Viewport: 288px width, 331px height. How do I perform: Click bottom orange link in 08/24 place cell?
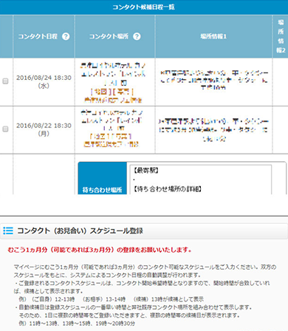coord(113,100)
